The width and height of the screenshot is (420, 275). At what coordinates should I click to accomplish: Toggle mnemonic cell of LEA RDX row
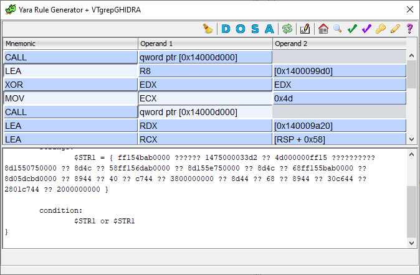[70, 126]
